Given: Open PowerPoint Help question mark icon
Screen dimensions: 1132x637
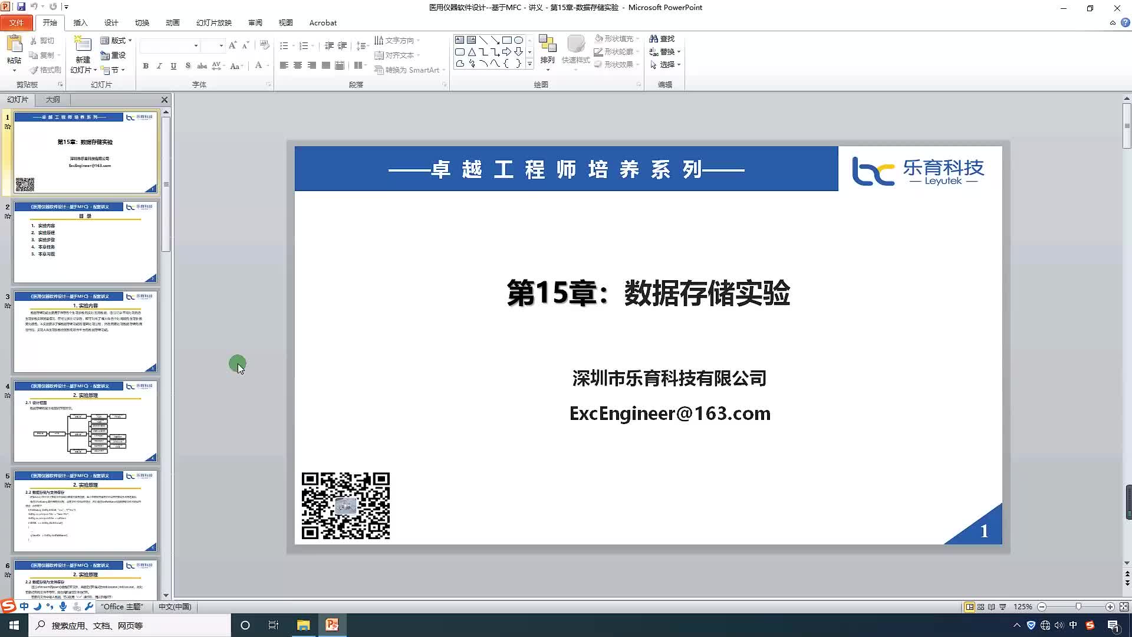Looking at the screenshot, I should (1125, 23).
